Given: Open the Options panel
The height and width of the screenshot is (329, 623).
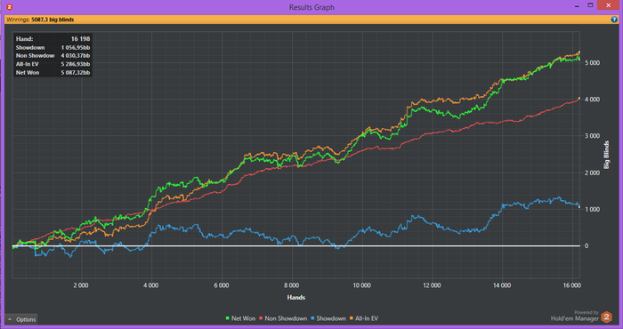Looking at the screenshot, I should (22, 319).
